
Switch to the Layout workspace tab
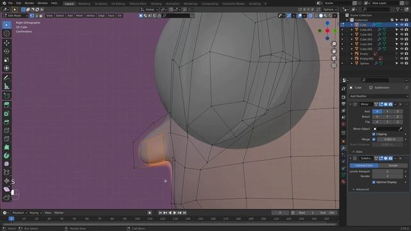pos(69,4)
